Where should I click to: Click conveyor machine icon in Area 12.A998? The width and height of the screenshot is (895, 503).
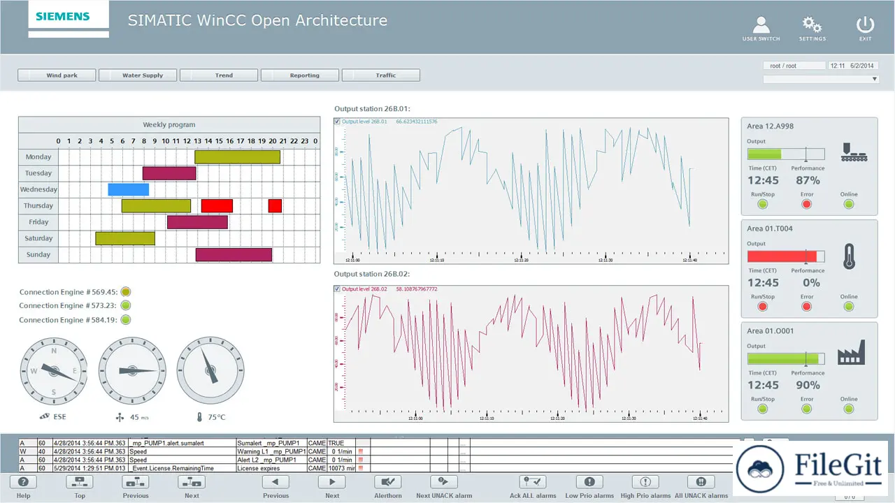pos(854,152)
